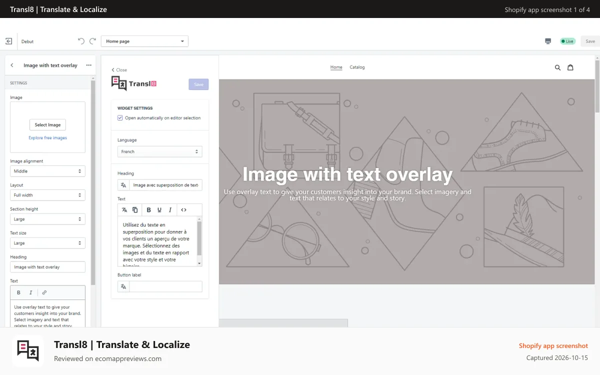Open the Home page template dropdown

144,41
